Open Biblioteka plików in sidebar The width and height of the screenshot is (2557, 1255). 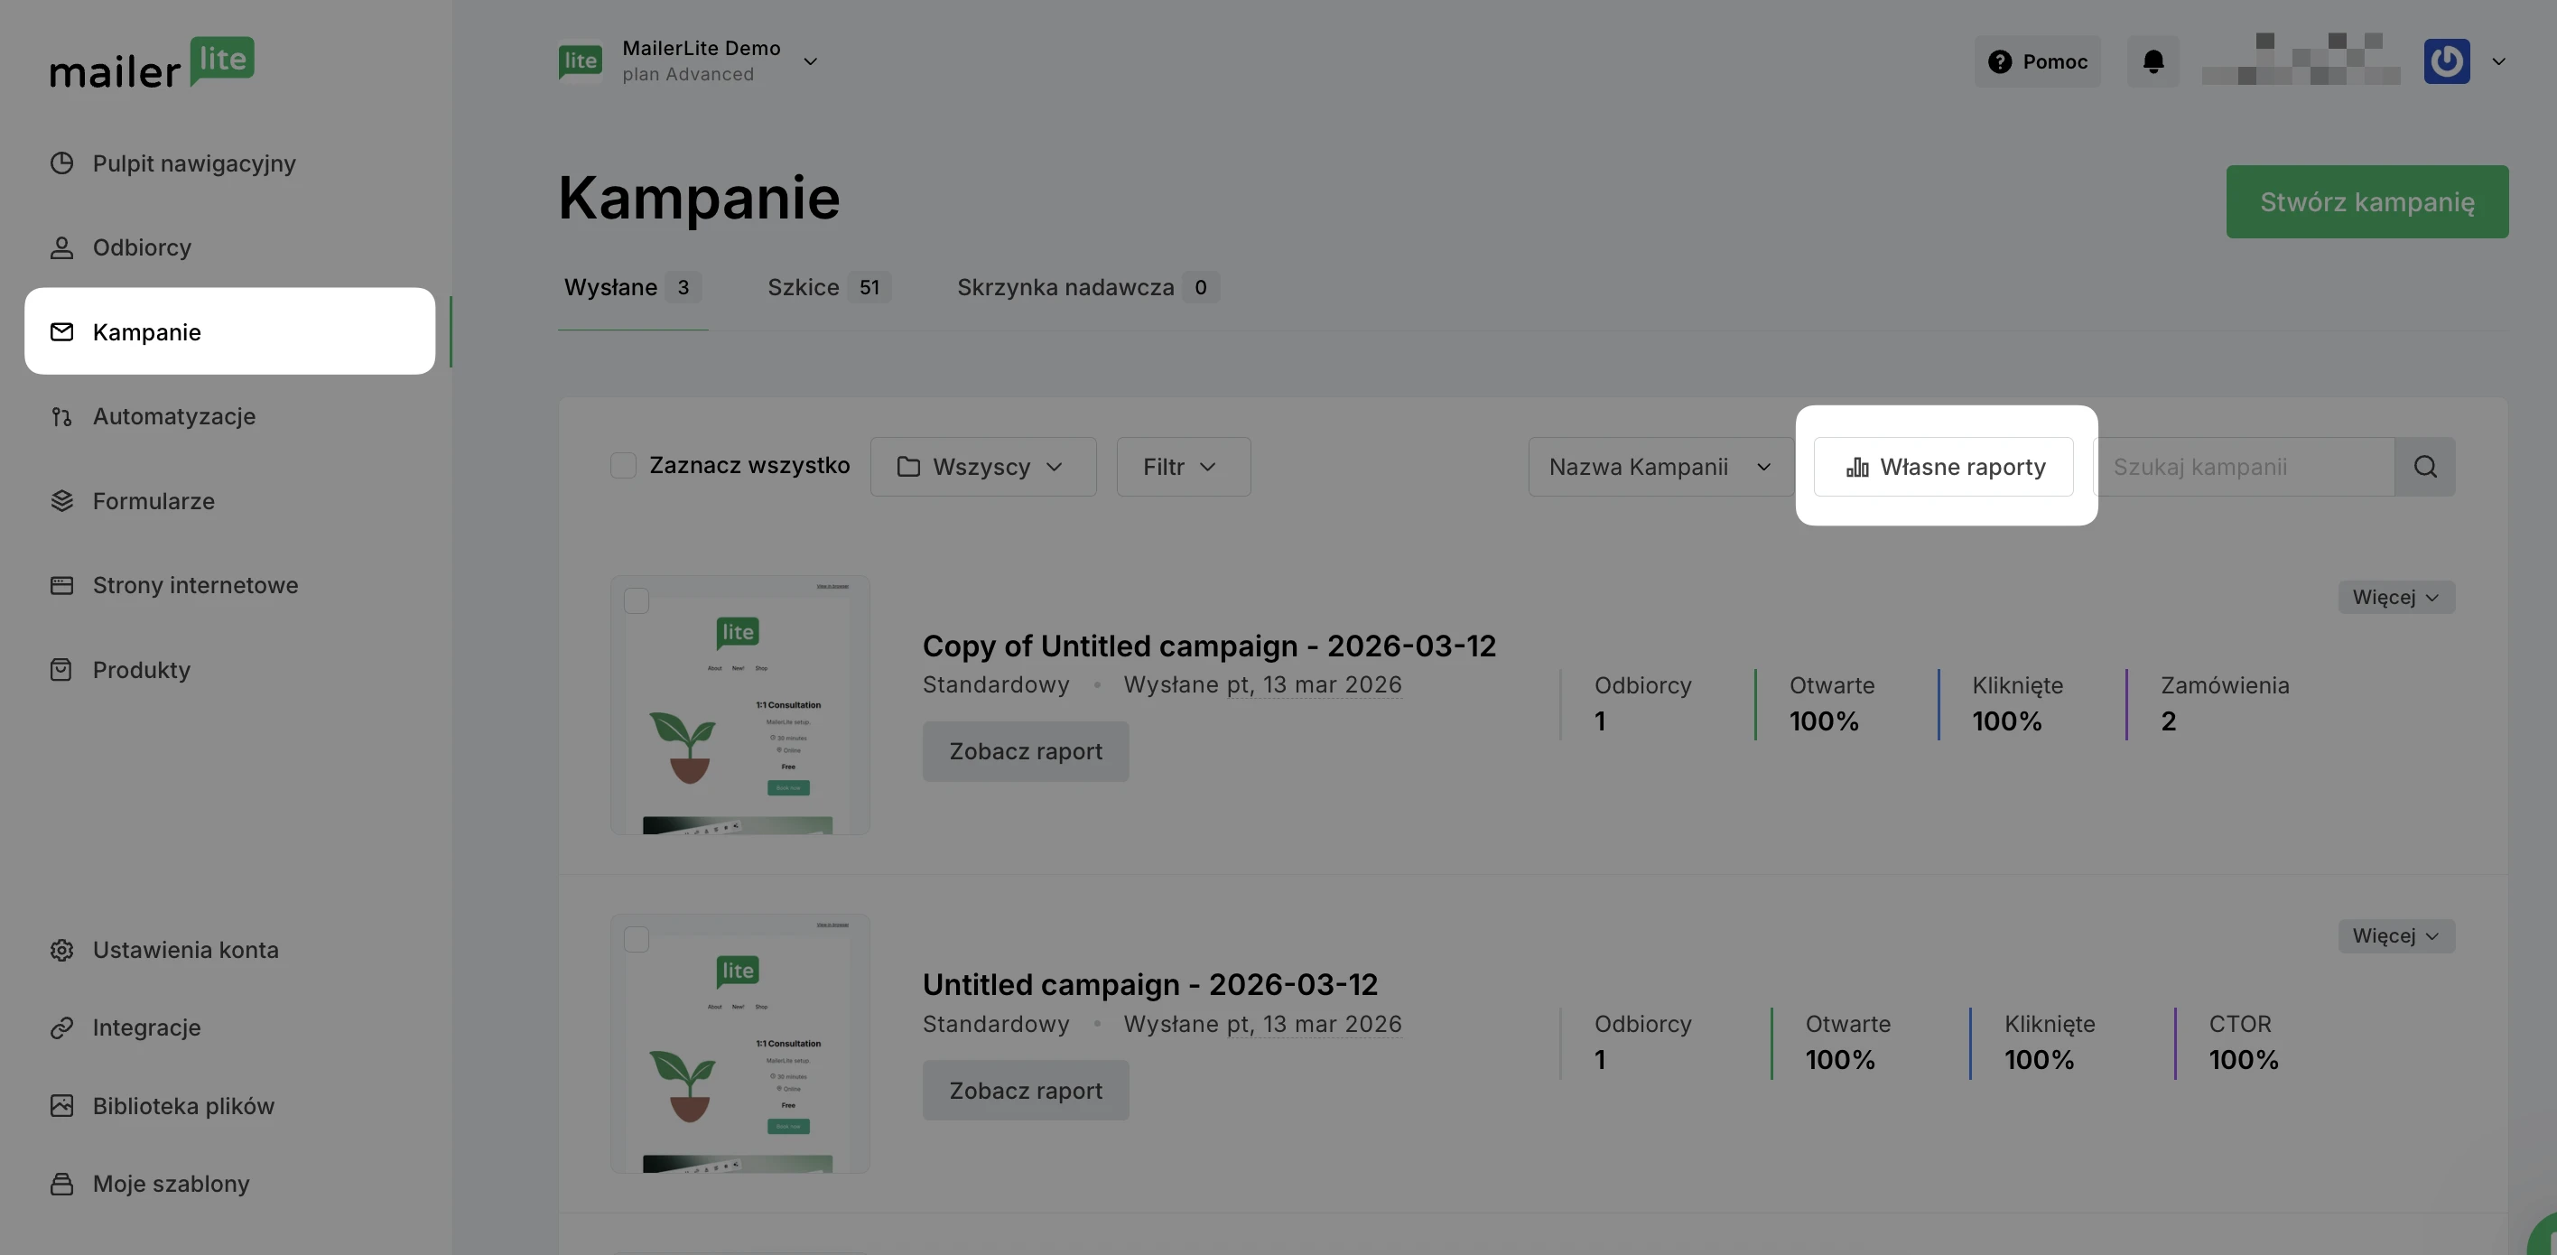click(x=182, y=1105)
